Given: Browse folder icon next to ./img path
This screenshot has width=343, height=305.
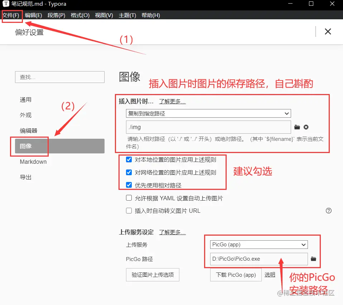Looking at the screenshot, I should (x=297, y=127).
